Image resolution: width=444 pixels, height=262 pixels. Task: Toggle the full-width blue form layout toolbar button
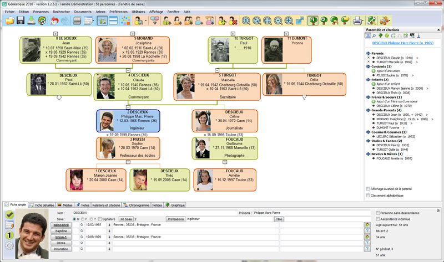click(113, 20)
